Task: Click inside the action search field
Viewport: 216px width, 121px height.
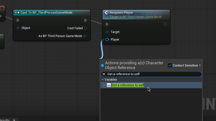Action: [x=152, y=74]
